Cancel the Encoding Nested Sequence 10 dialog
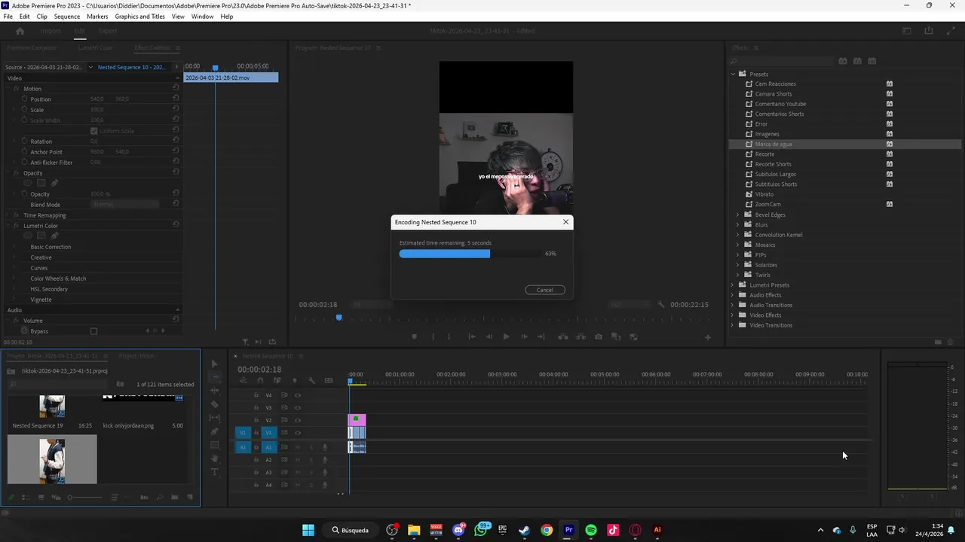Image resolution: width=965 pixels, height=542 pixels. pos(545,290)
